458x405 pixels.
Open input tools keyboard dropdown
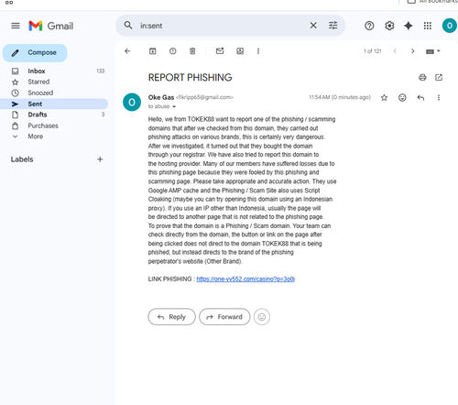tap(433, 51)
